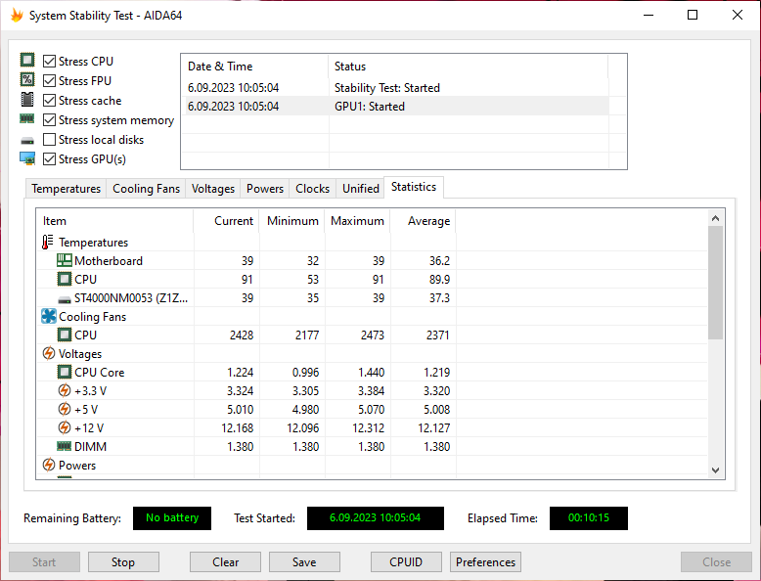Enable Stress local disks checkbox
Viewport: 761px width, 581px height.
[49, 139]
